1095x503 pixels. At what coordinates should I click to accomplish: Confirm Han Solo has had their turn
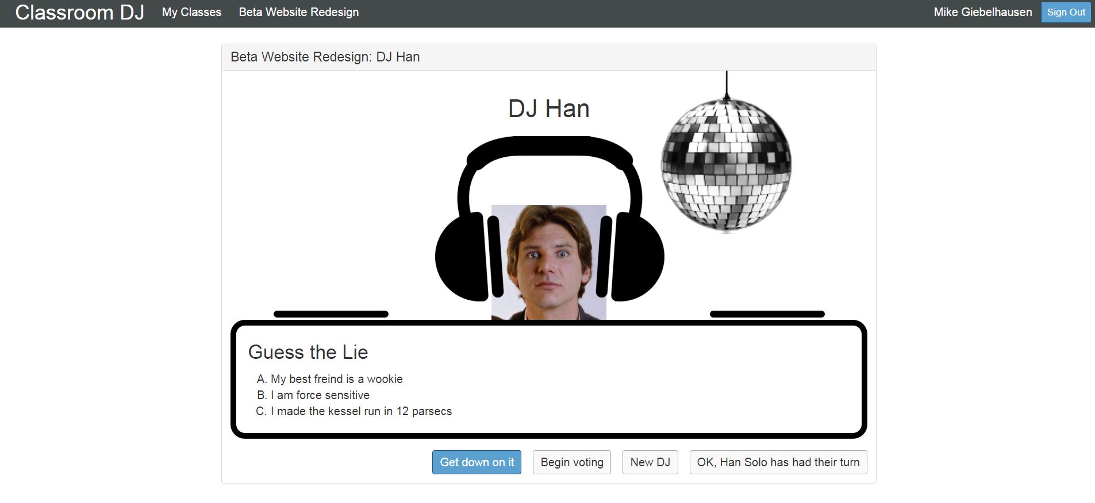[x=778, y=462]
